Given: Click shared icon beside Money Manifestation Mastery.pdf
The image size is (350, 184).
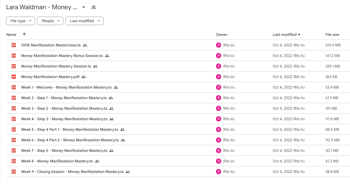Looking at the screenshot, I should pos(84,77).
